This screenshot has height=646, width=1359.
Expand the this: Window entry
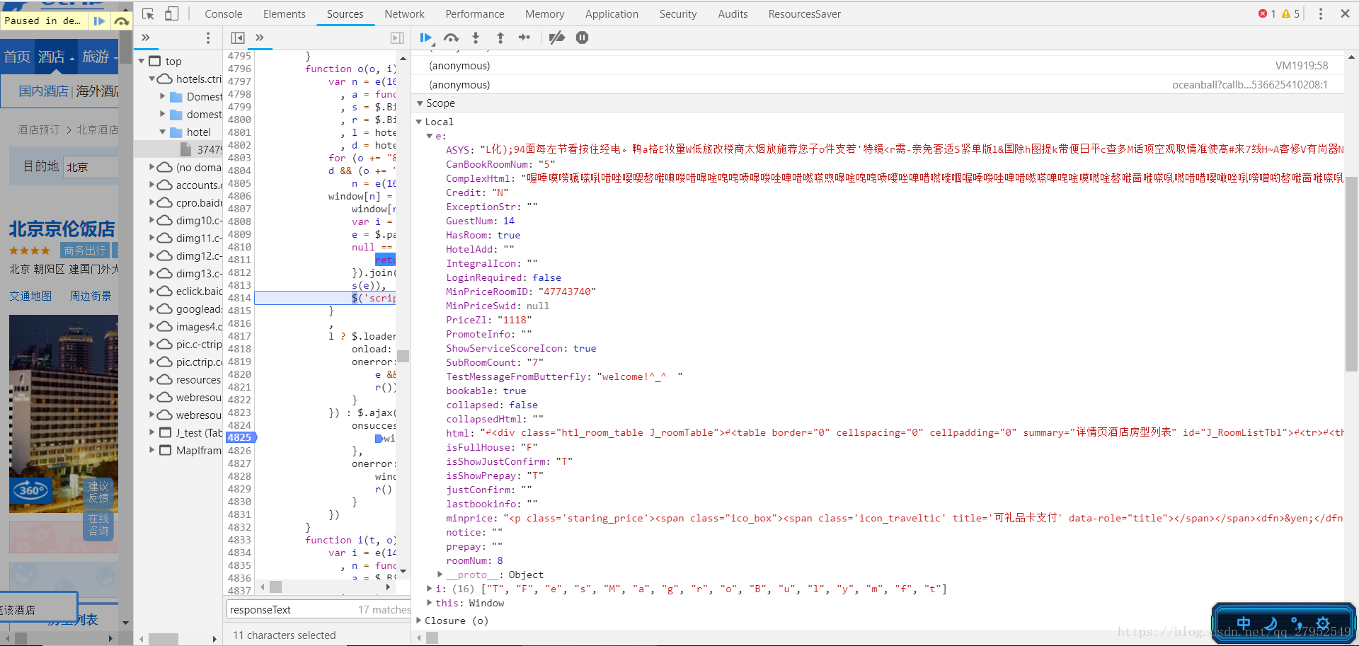point(429,603)
